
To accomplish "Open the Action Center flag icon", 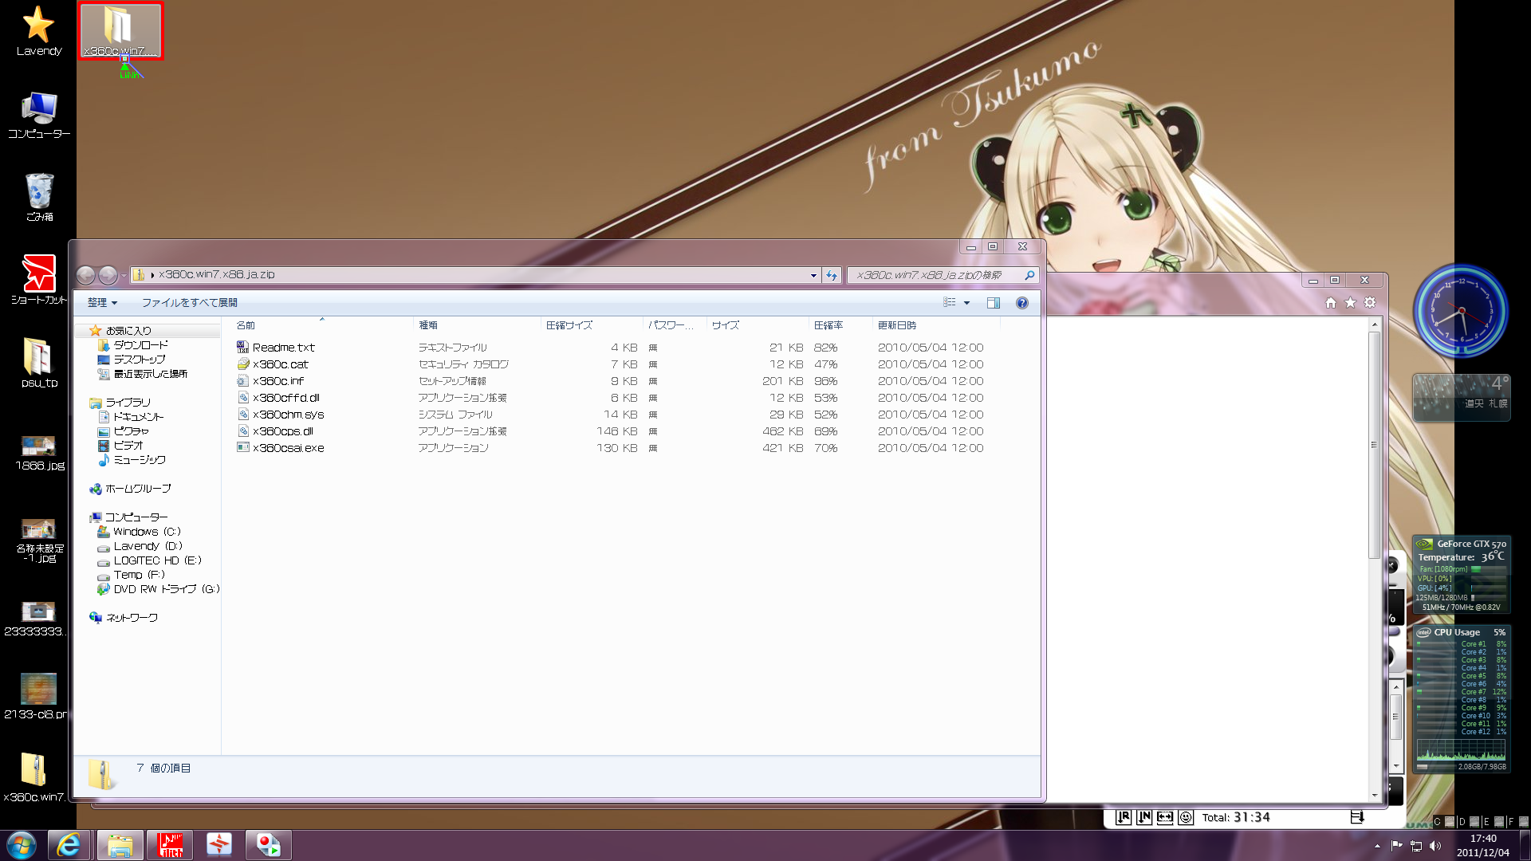I will [x=1396, y=846].
